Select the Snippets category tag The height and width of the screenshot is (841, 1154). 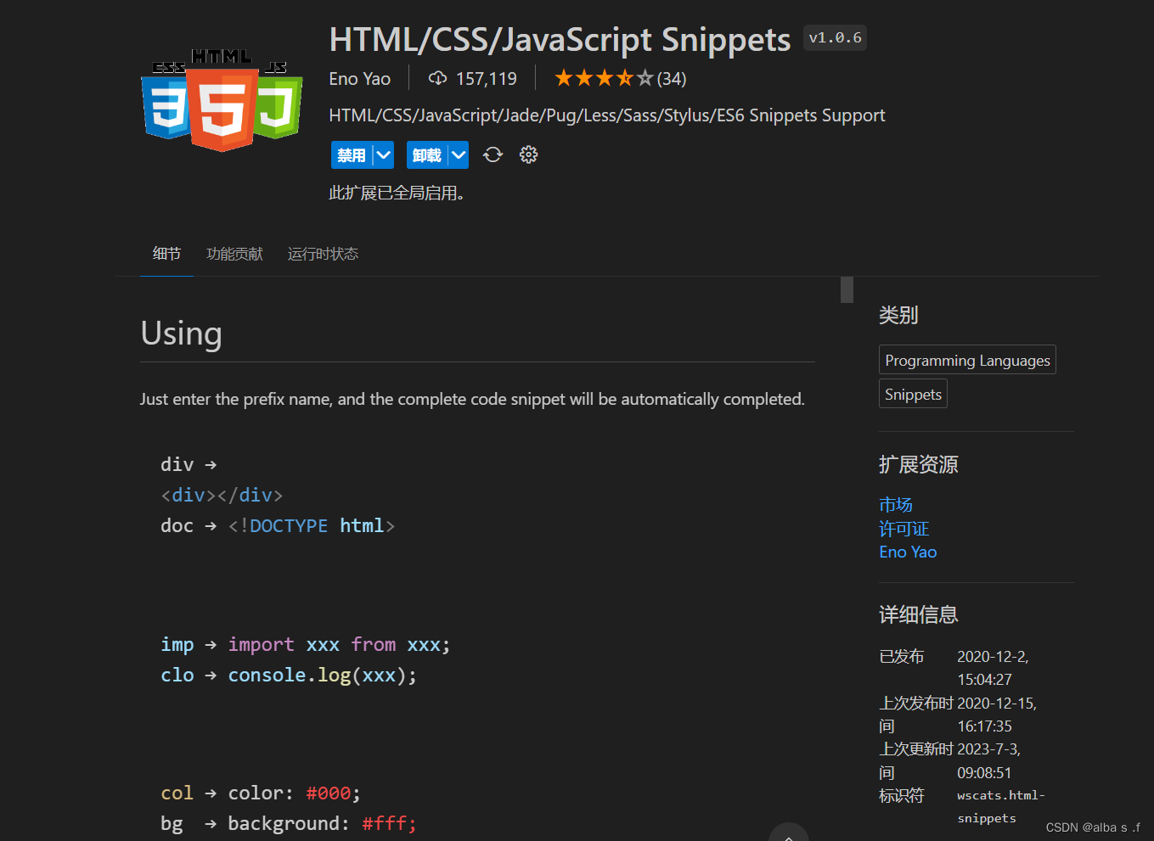coord(913,394)
